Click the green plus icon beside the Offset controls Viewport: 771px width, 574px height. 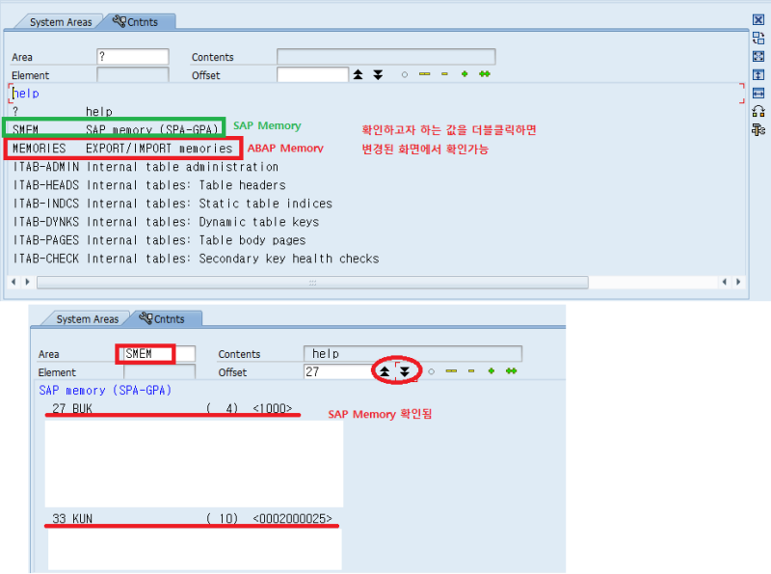click(x=465, y=73)
